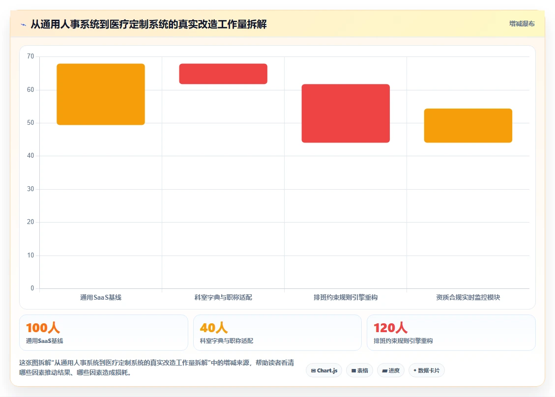Image resolution: width=555 pixels, height=397 pixels.
Task: Click y-axis value 70
Action: (30, 57)
